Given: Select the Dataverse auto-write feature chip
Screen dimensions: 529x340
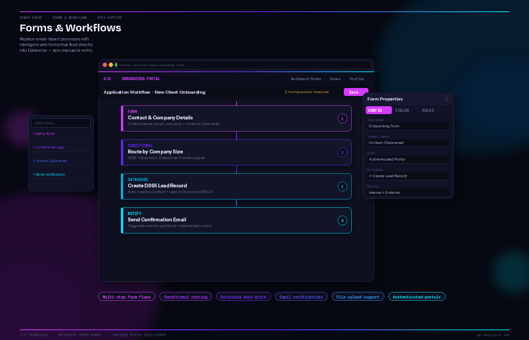Looking at the screenshot, I should (x=243, y=296).
